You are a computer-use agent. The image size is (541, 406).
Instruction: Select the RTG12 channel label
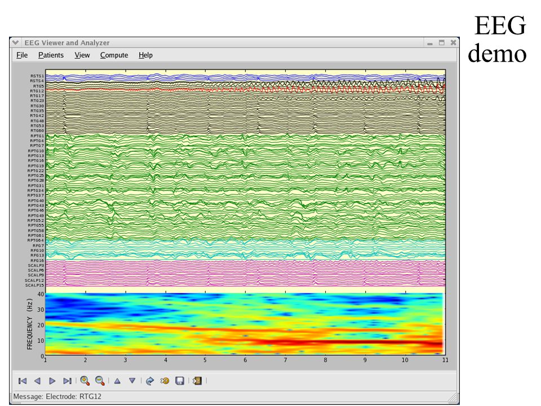coord(37,91)
